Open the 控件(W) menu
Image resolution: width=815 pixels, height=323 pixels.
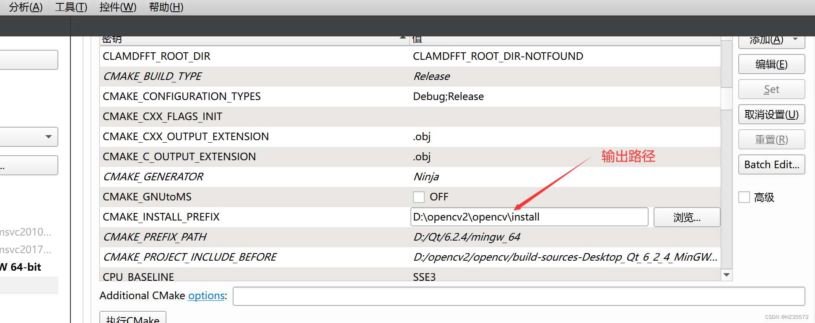tap(118, 7)
